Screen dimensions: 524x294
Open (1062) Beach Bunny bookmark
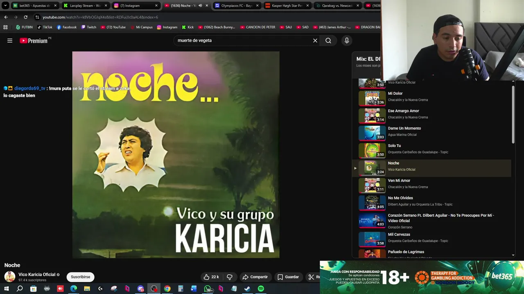217,27
